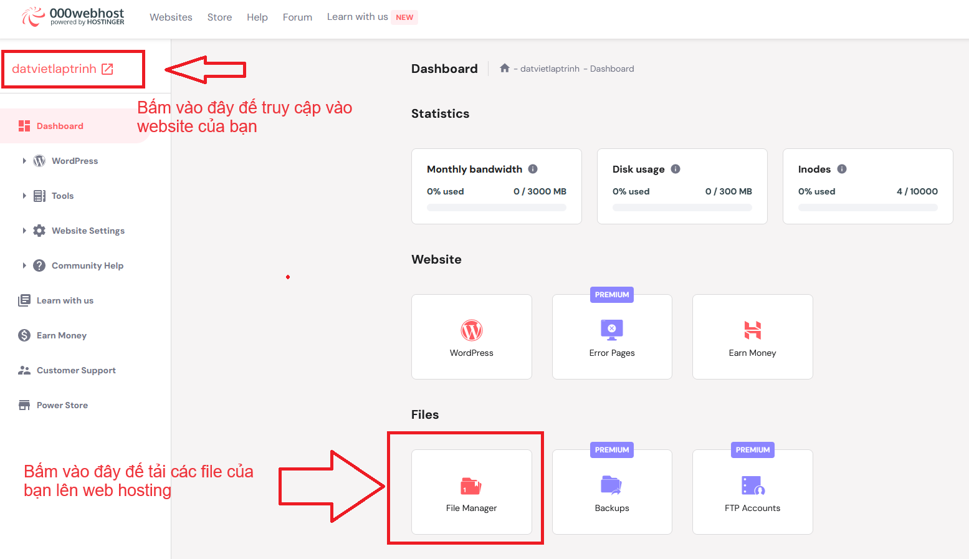Click PREMIUM badge on FTP Accounts card

coord(753,450)
